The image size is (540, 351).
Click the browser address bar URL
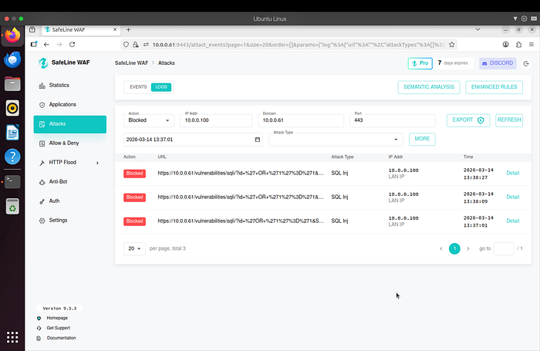click(x=299, y=45)
